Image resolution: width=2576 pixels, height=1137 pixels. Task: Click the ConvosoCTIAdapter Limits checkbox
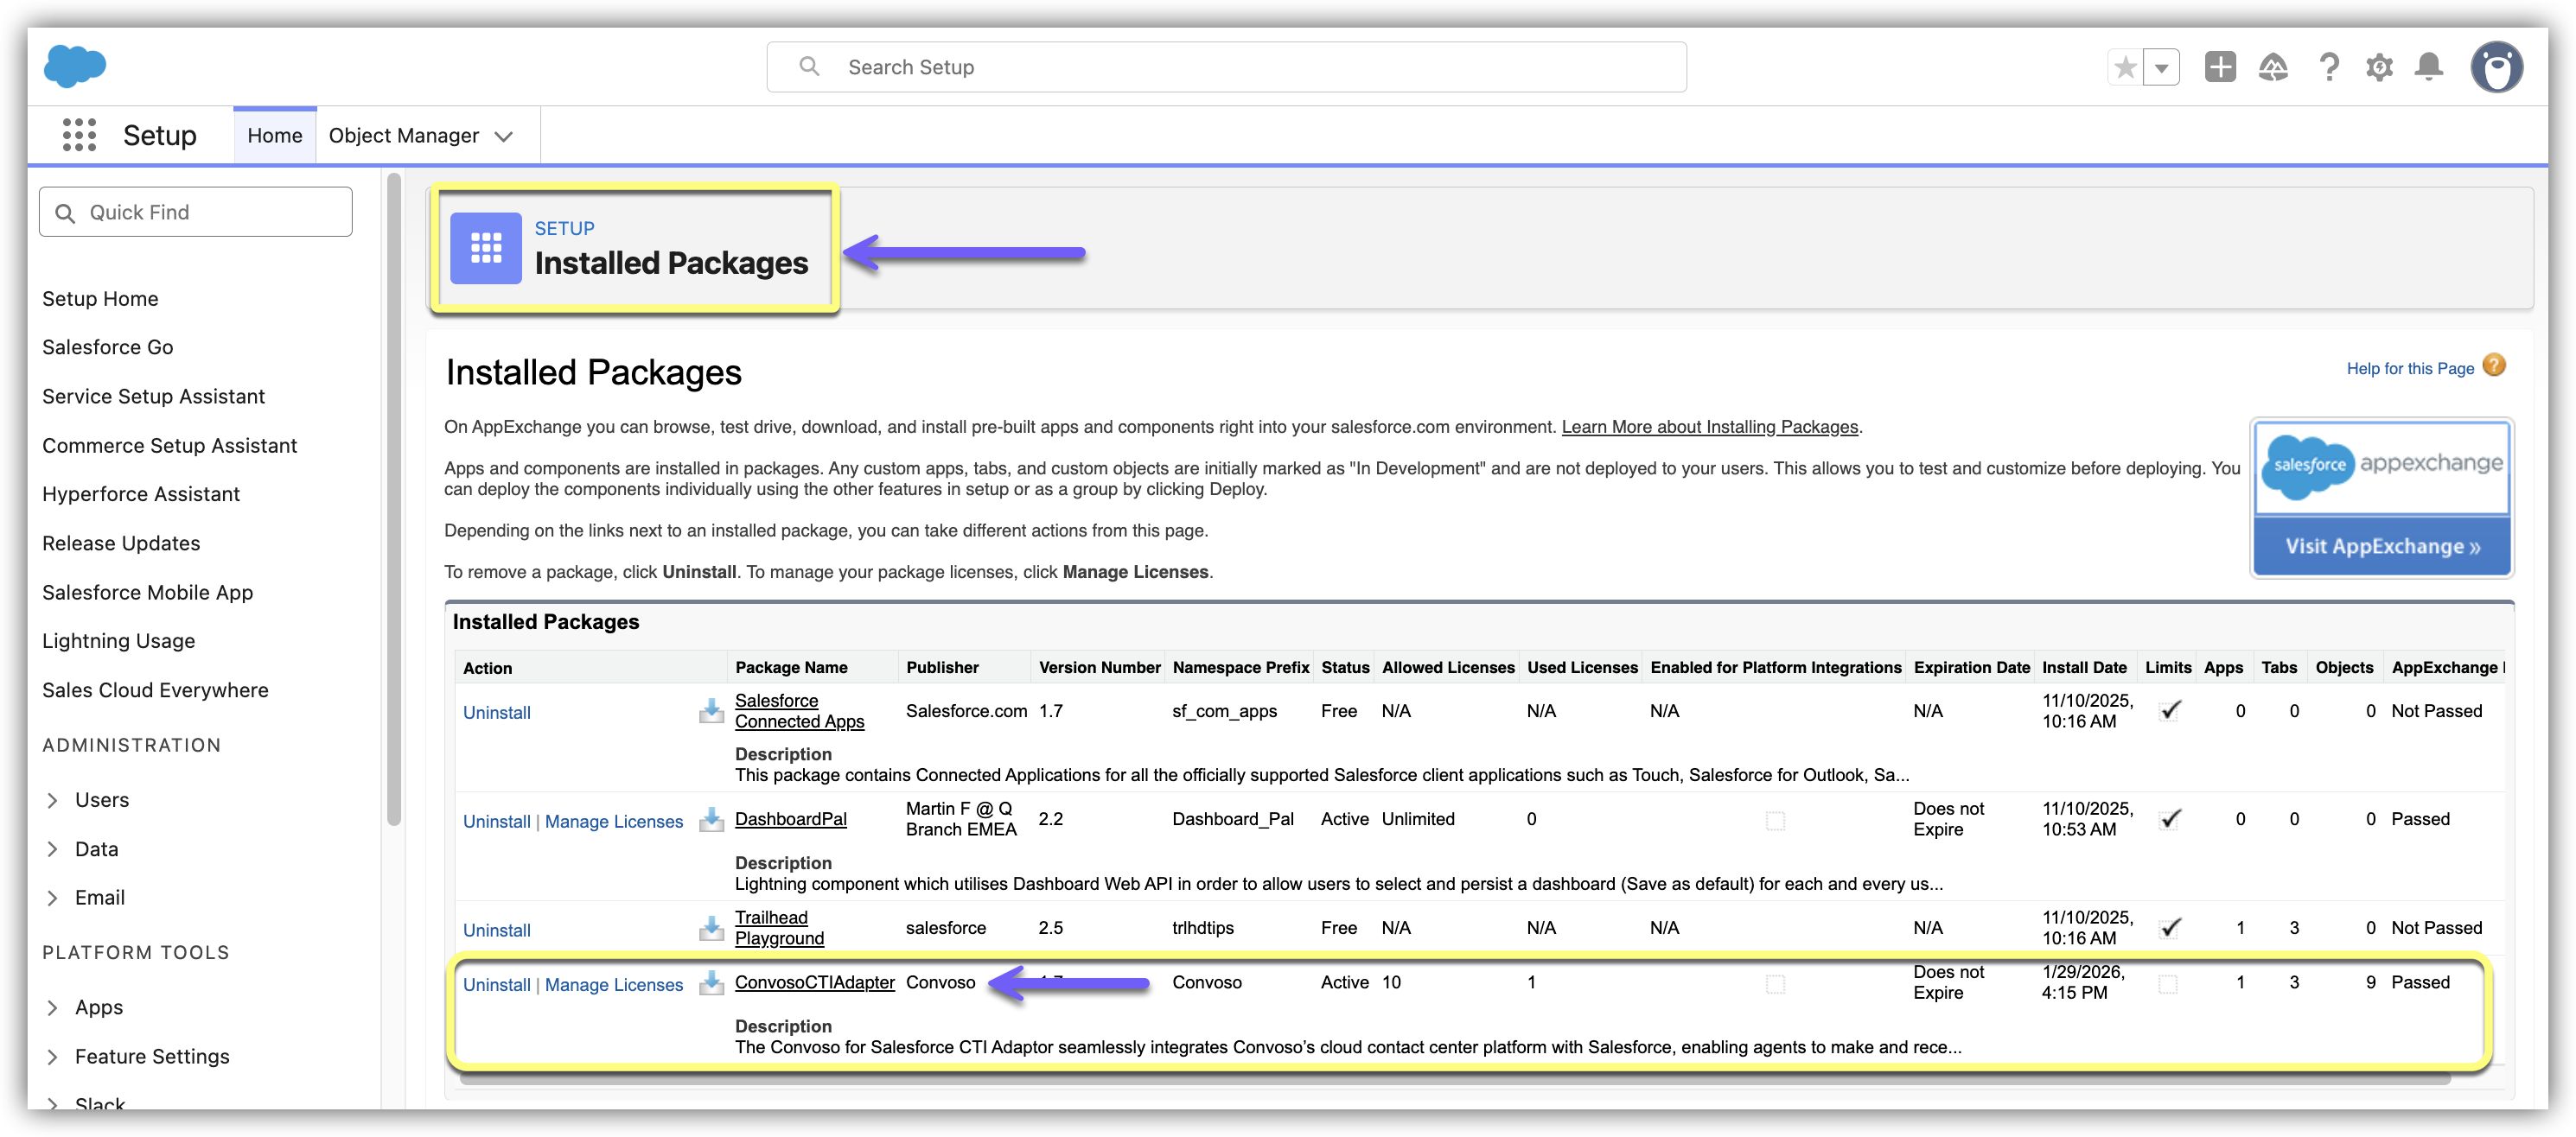point(2168,984)
